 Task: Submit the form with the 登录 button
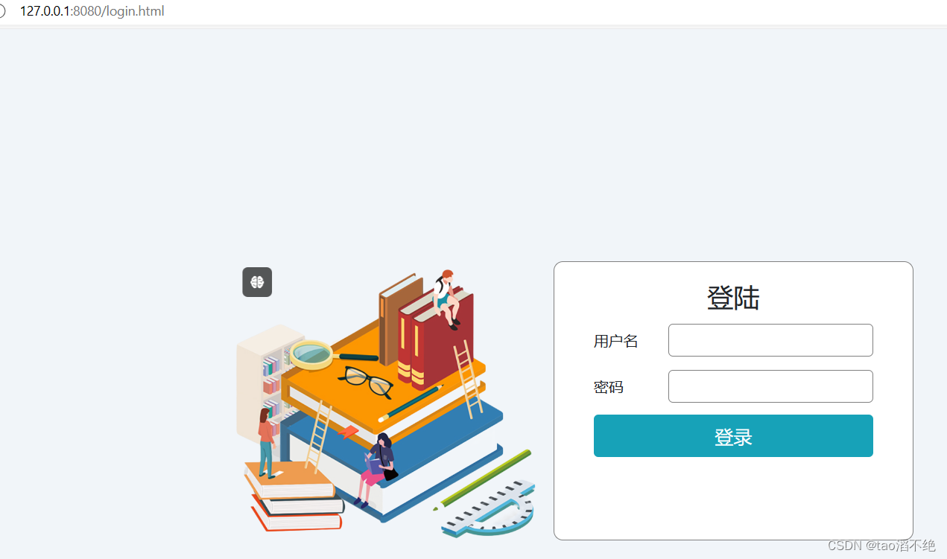[733, 436]
